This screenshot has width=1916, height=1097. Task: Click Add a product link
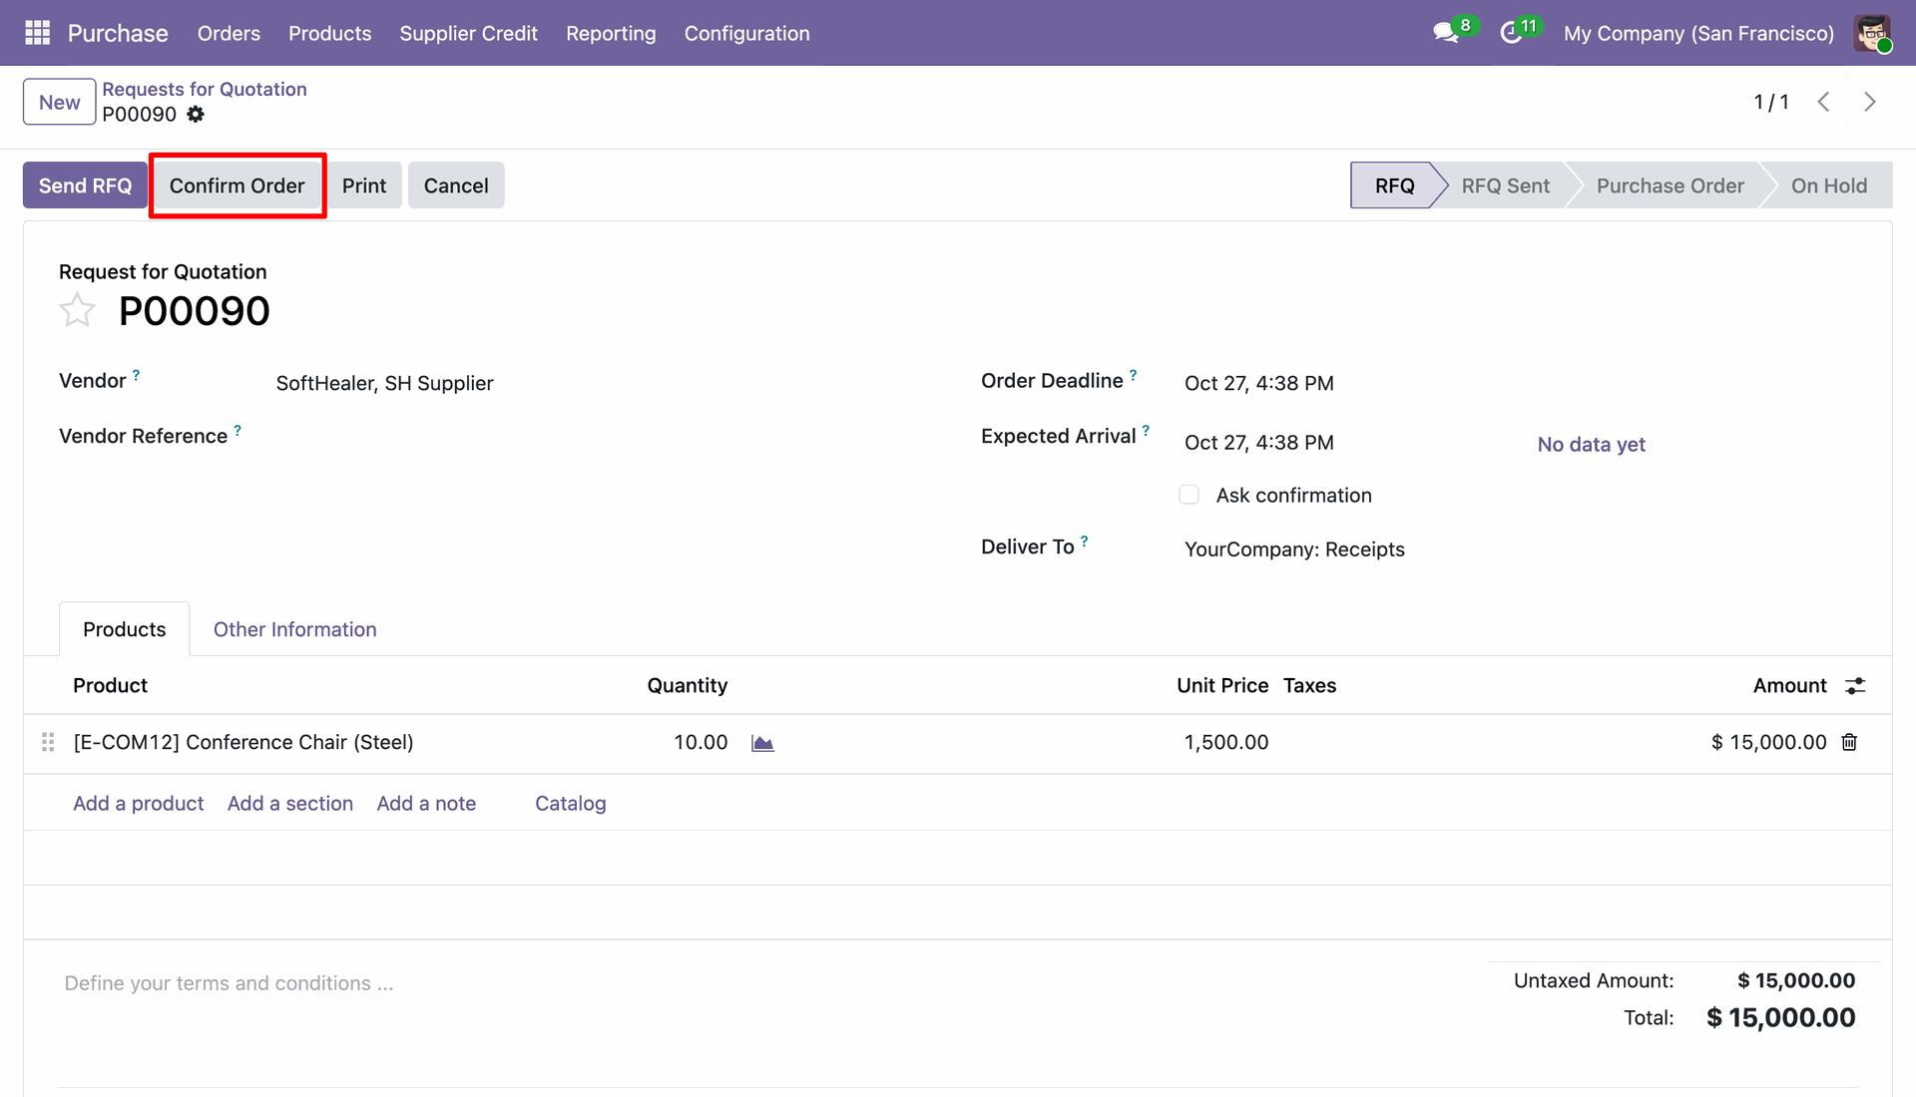point(138,804)
